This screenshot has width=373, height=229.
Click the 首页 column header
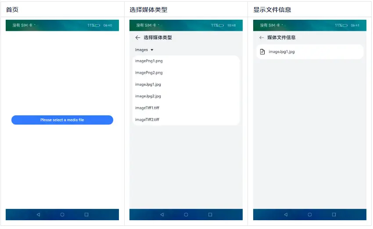(12, 10)
